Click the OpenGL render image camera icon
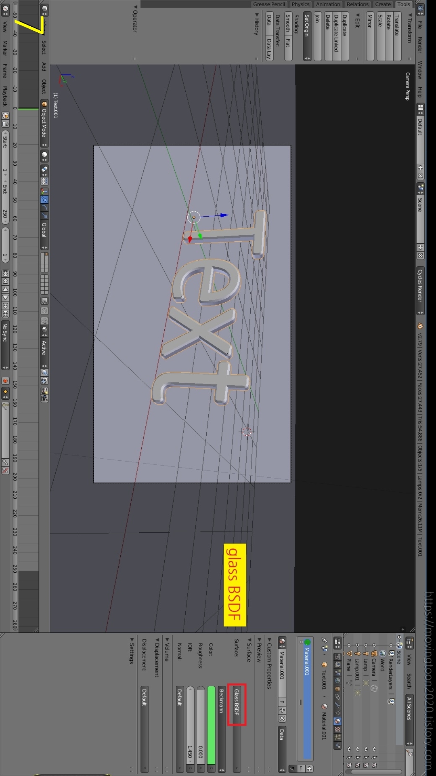436x776 pixels. pos(44,390)
